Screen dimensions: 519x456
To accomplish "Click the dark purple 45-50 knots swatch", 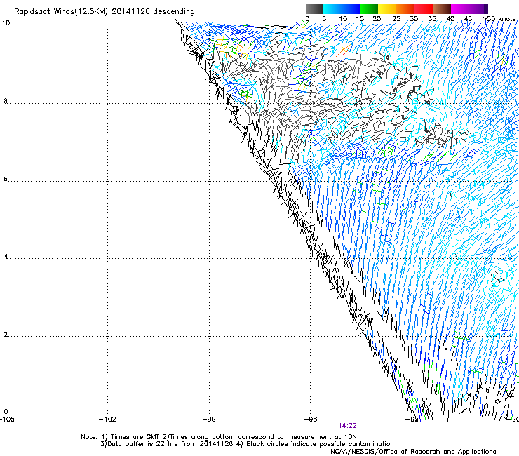I will pyautogui.click(x=478, y=8).
